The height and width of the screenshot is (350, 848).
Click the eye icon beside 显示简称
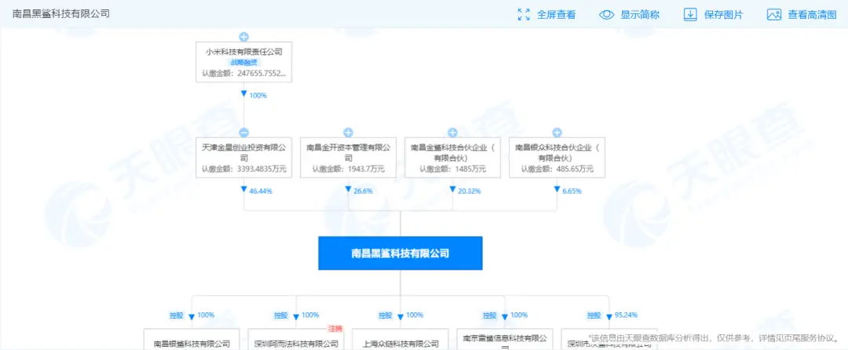coord(607,15)
